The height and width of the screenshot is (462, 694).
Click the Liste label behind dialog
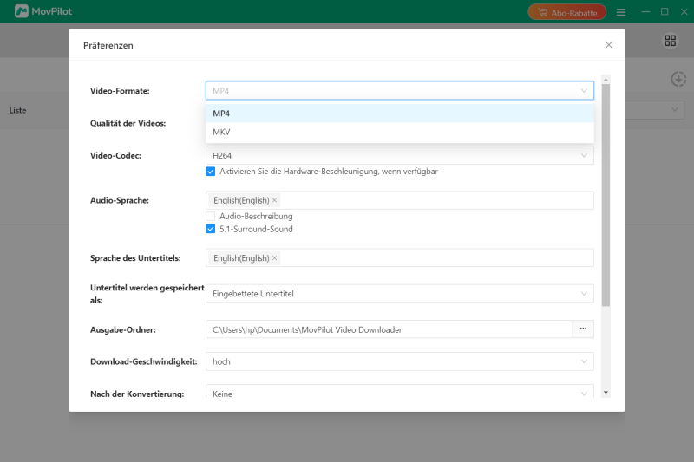click(x=17, y=111)
